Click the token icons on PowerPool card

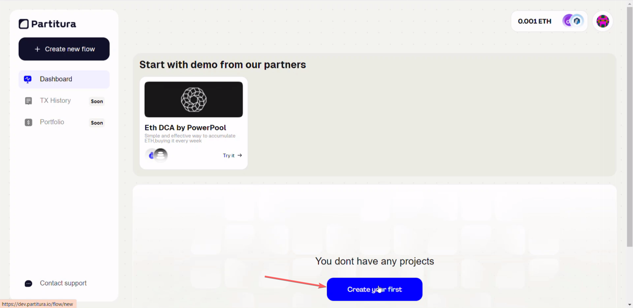(157, 155)
